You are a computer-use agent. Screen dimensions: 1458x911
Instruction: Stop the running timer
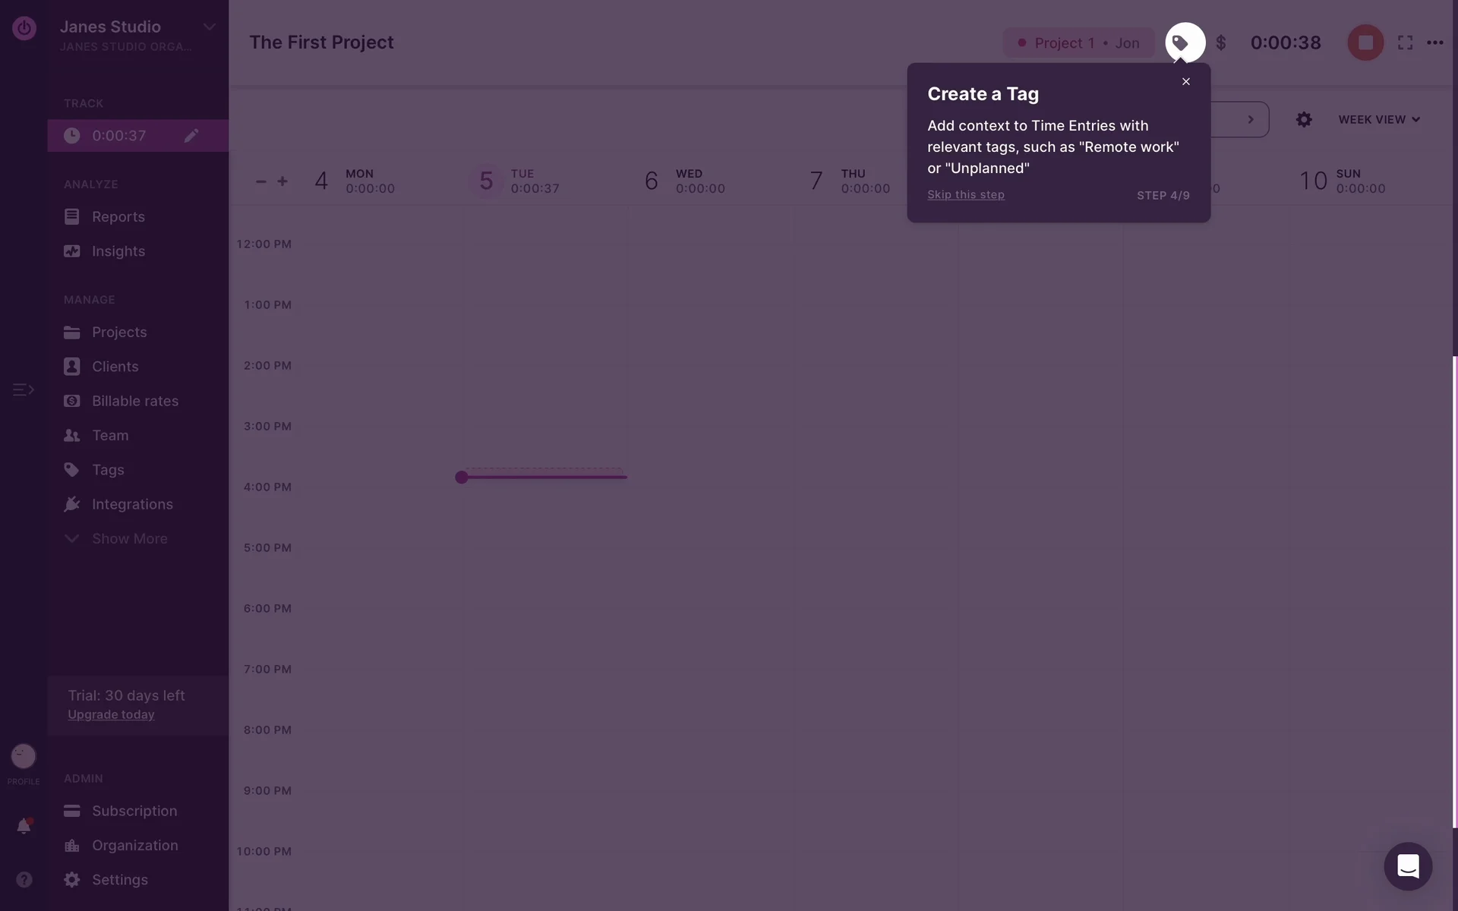1365,43
